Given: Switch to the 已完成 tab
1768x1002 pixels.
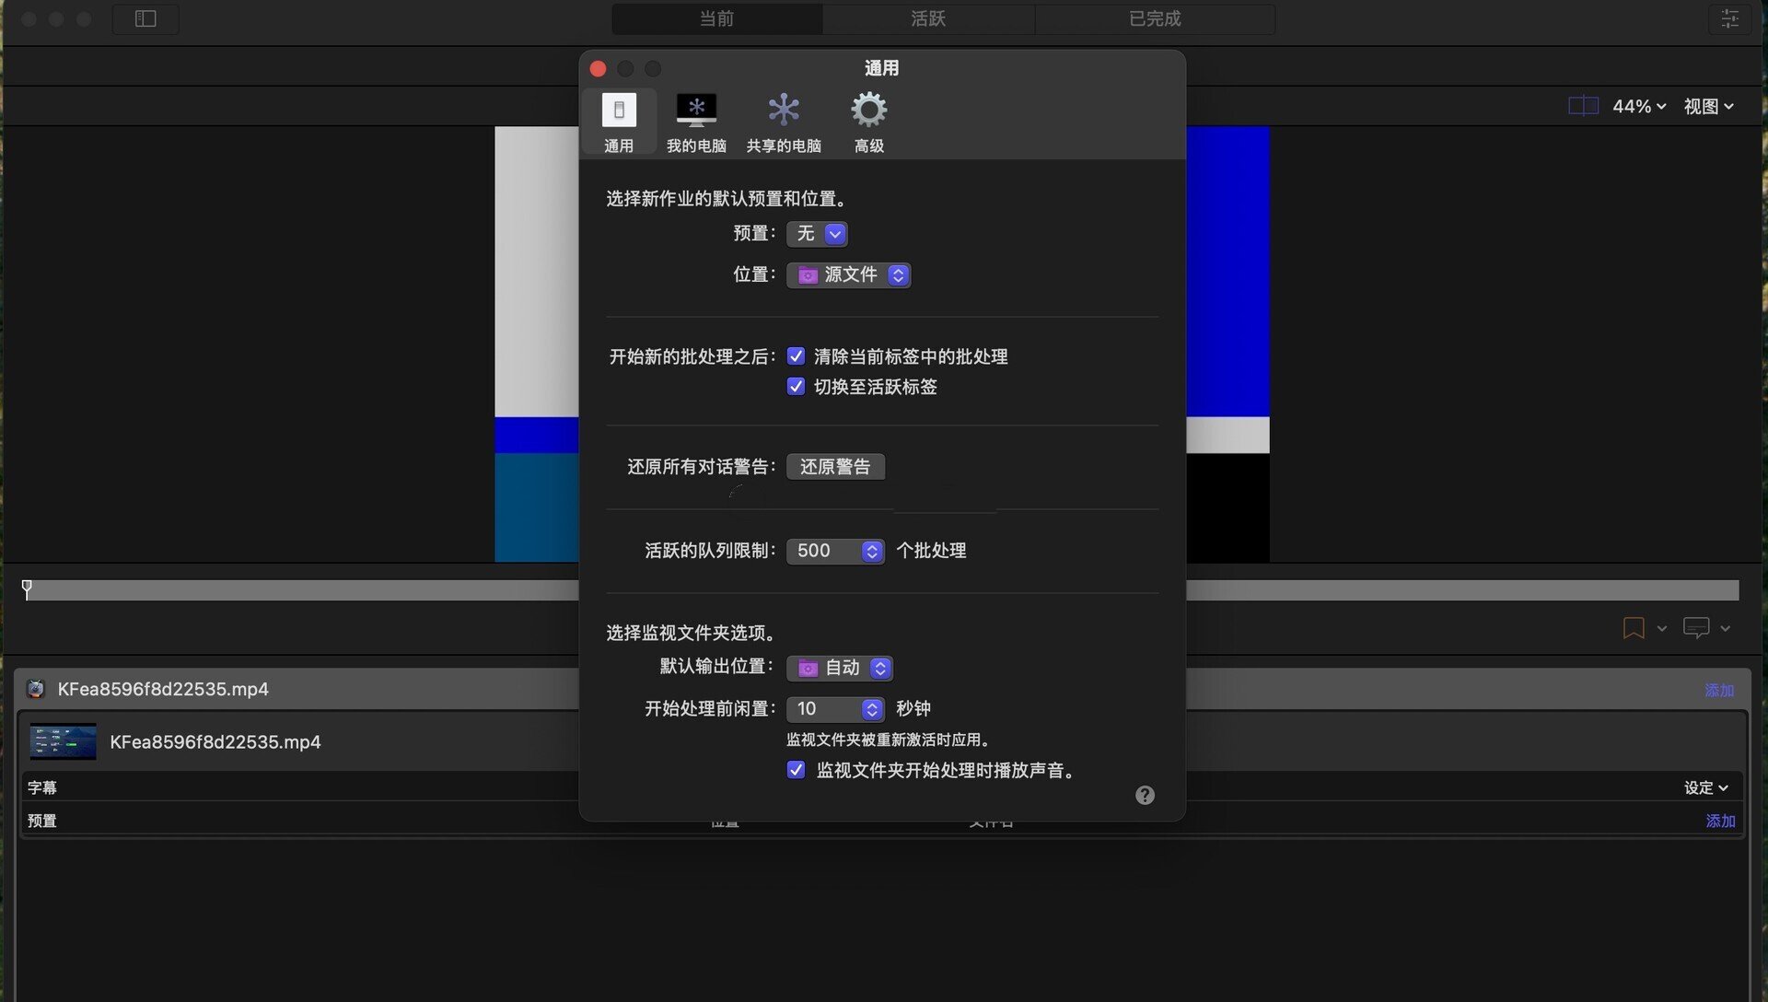Looking at the screenshot, I should click(x=1155, y=18).
